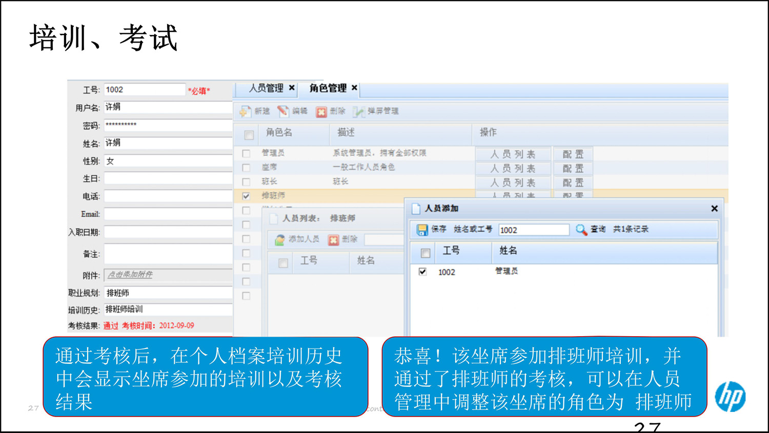Click the 保存 disk icon in 人员添加 dialog
This screenshot has width=769, height=433.
point(422,230)
